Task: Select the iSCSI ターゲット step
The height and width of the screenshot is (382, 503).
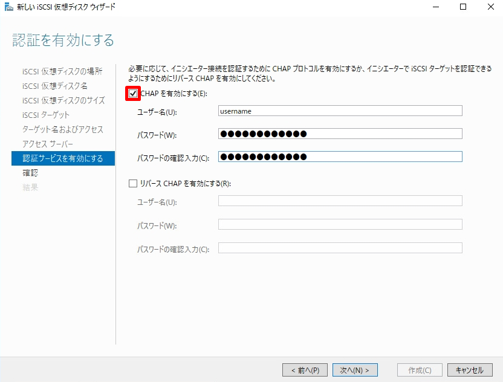Action: 46,115
